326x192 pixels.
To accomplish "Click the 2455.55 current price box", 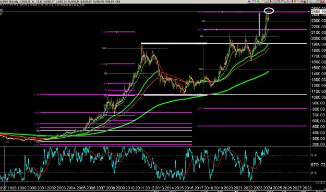I will click(318, 12).
